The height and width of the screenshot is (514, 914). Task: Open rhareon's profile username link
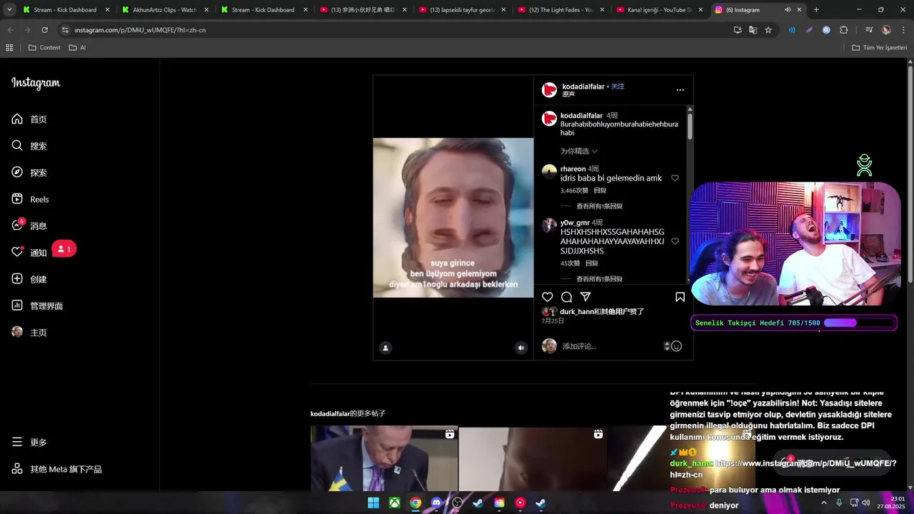click(573, 169)
